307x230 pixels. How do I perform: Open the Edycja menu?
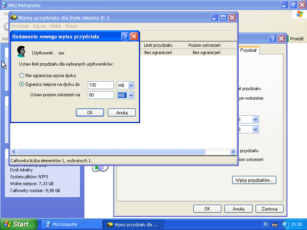[x=39, y=26]
